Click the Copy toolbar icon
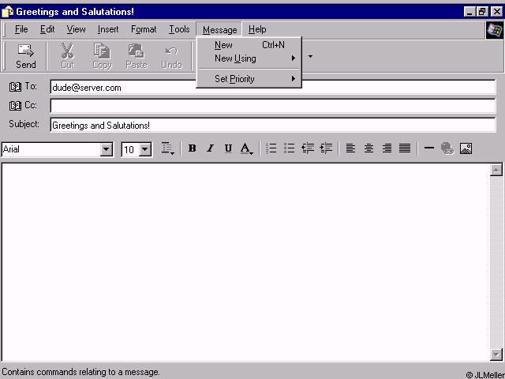Image resolution: width=505 pixels, height=379 pixels. pos(102,51)
